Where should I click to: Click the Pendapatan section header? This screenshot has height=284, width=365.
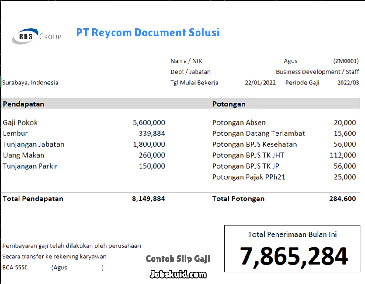[x=23, y=104]
